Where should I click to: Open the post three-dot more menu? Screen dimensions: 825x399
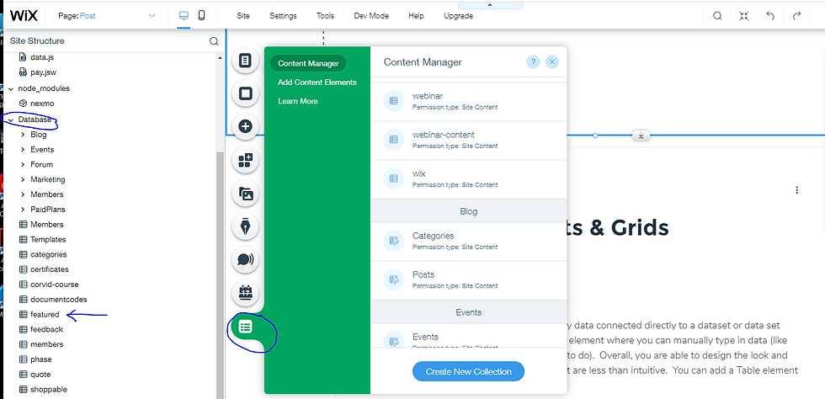click(x=797, y=190)
